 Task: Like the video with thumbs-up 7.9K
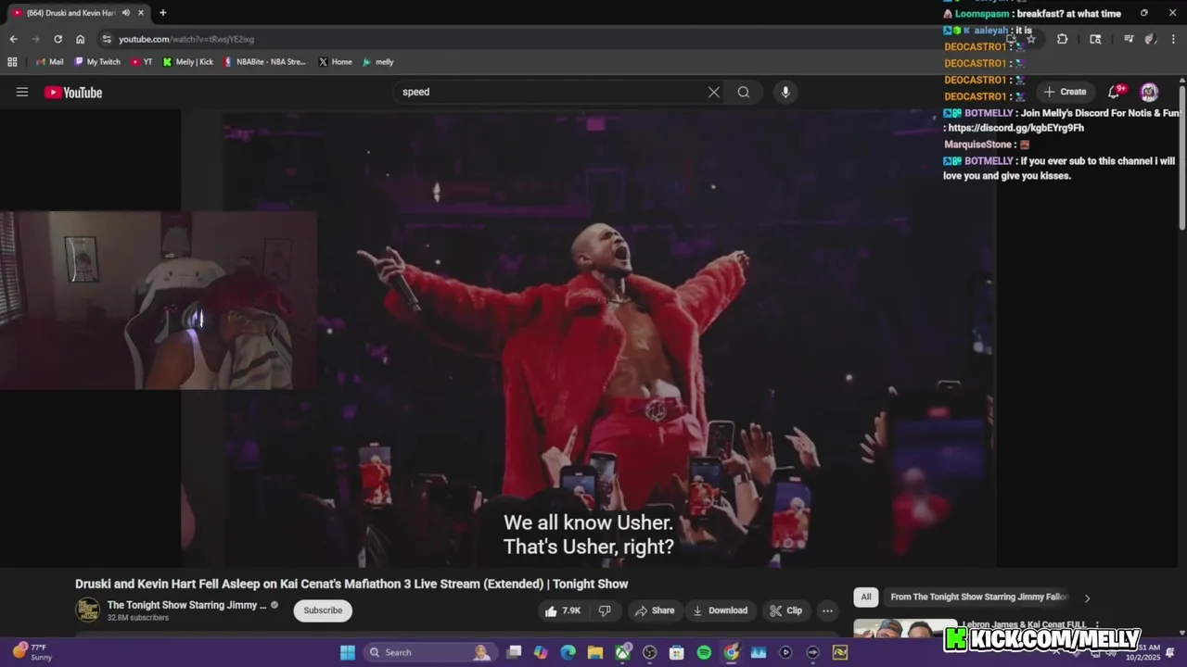tap(563, 610)
